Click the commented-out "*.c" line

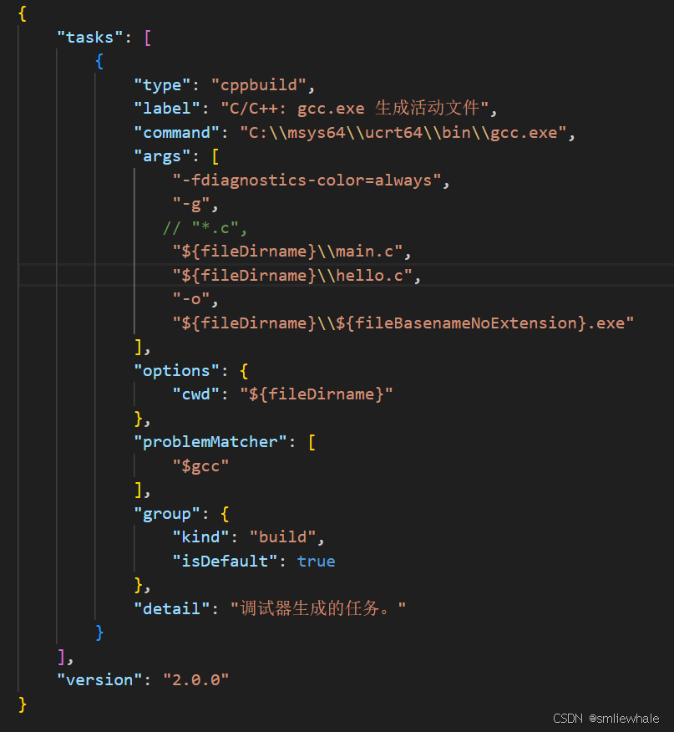[x=205, y=228]
